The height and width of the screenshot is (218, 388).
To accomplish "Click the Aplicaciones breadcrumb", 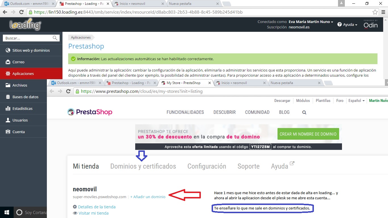I will point(81,37).
